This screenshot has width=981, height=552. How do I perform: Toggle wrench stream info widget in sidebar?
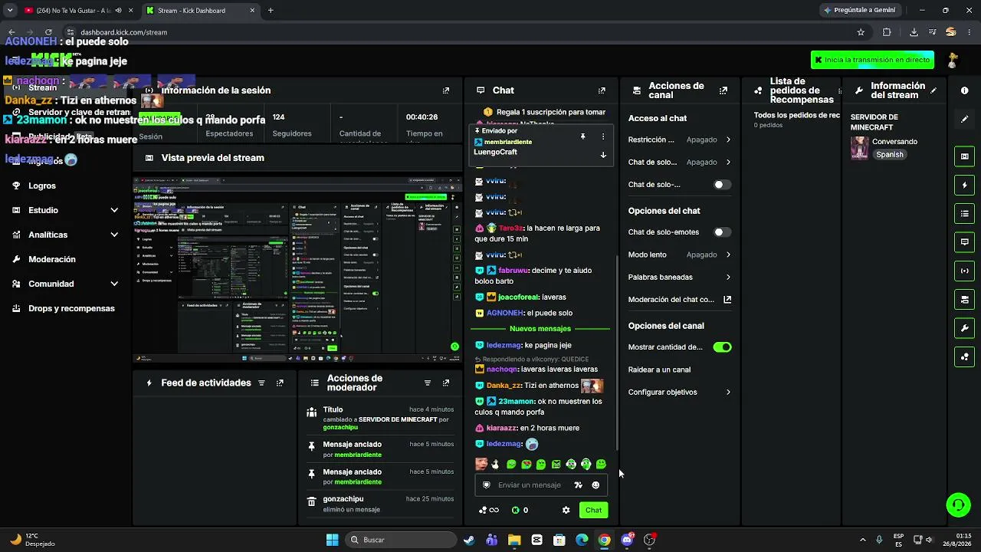[964, 328]
